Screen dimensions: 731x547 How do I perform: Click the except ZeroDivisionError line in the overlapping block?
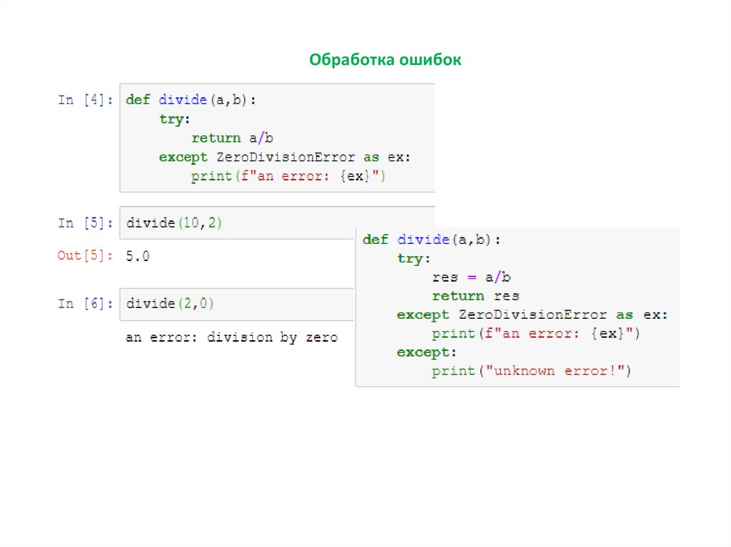pyautogui.click(x=532, y=315)
